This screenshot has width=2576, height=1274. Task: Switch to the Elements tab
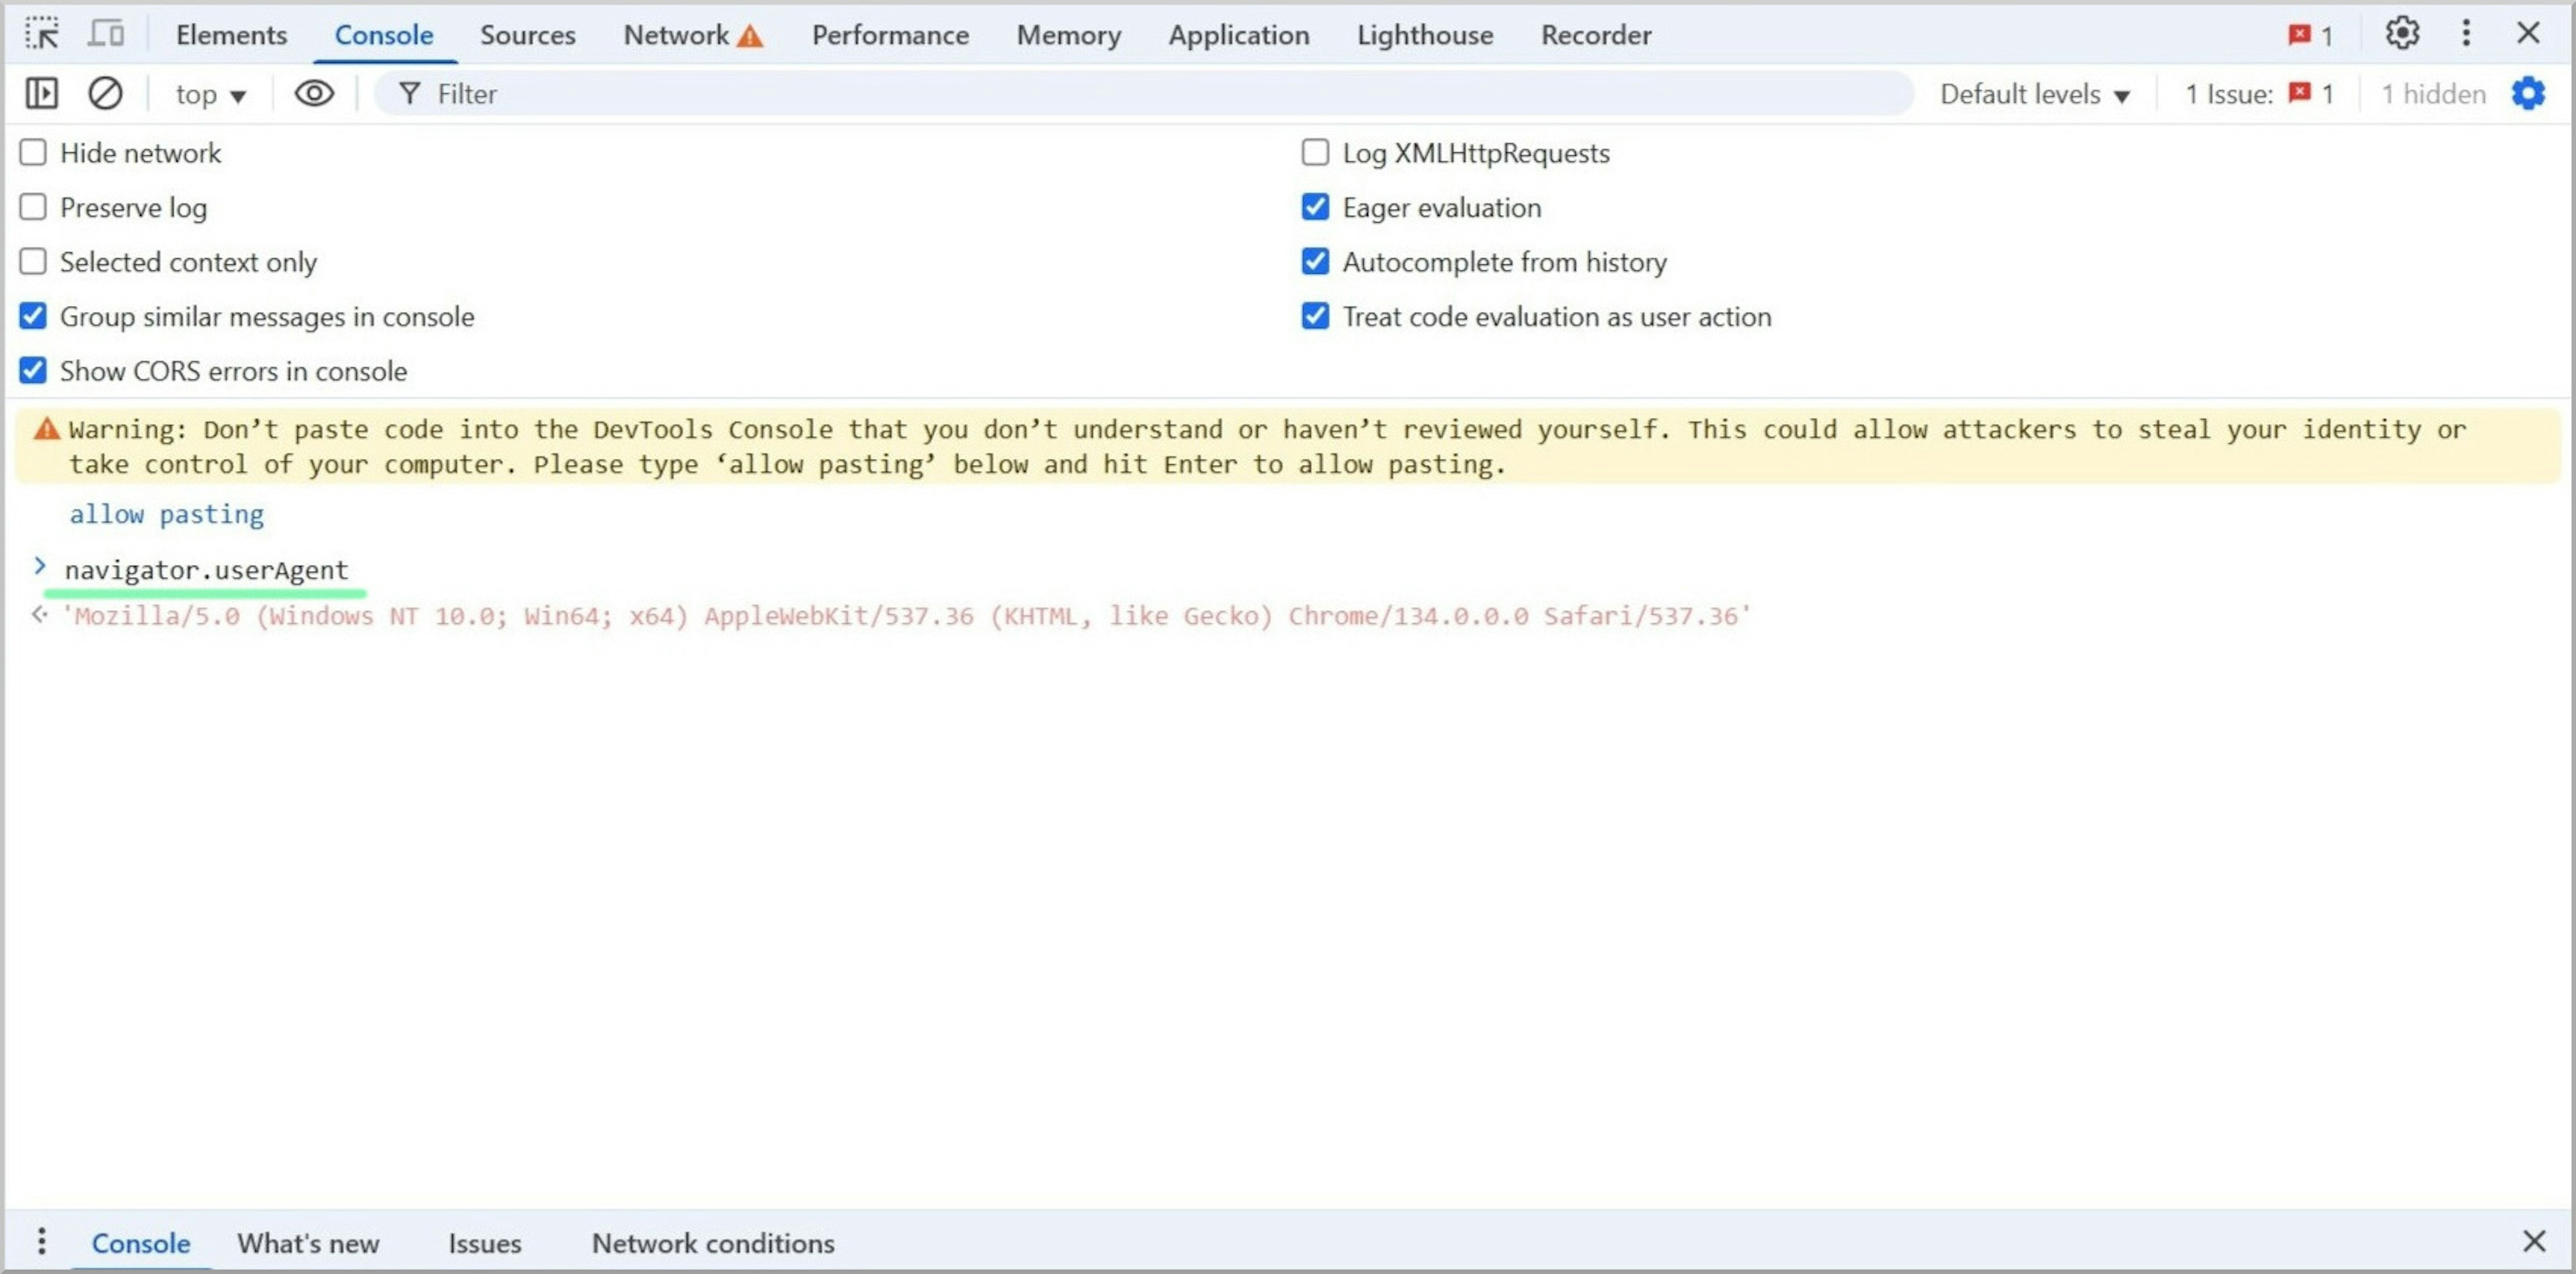[x=231, y=35]
